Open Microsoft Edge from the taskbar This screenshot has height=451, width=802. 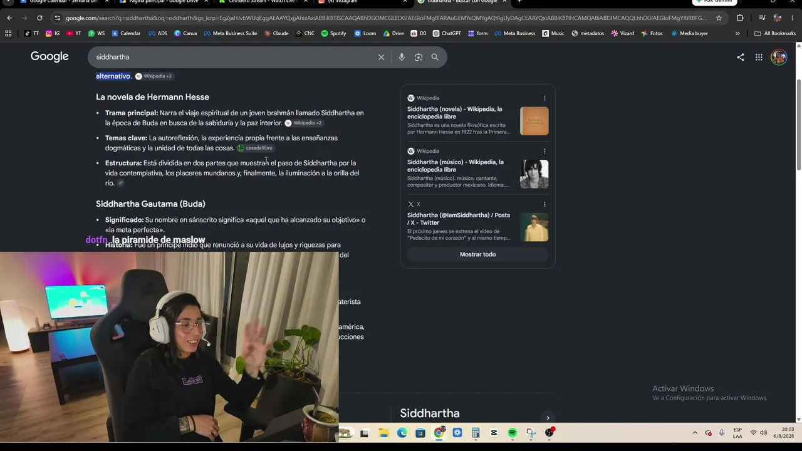[x=402, y=433]
